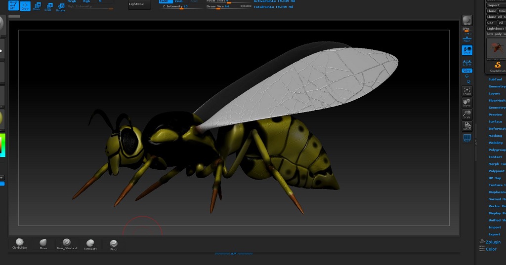Expand the Deformation section
This screenshot has height=265, width=506.
pos(497,129)
